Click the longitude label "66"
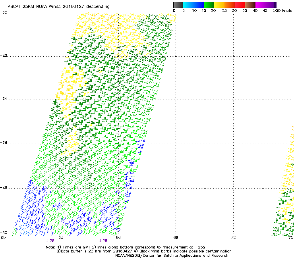The width and height of the screenshot is (294, 258). click(x=118, y=238)
